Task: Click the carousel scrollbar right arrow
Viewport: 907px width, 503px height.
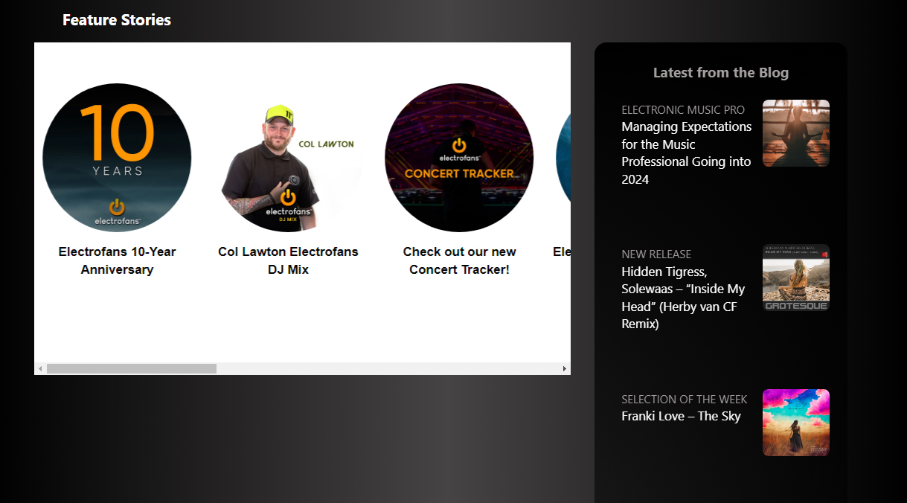Action: 564,368
